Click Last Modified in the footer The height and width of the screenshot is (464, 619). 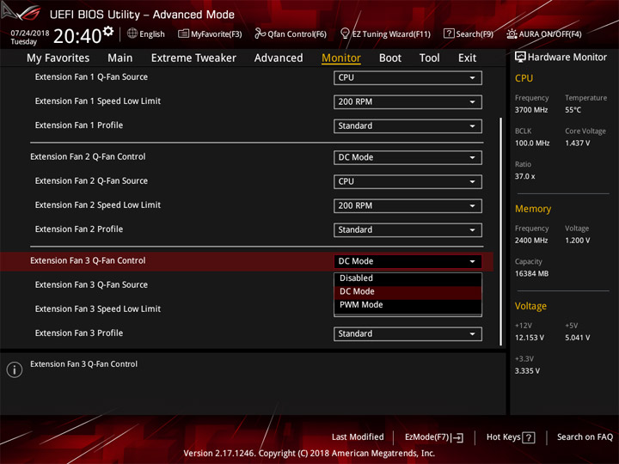coord(358,437)
